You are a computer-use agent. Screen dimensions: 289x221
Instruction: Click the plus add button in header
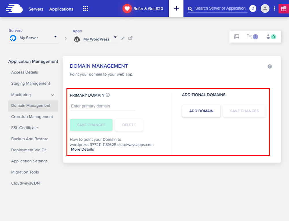point(176,8)
